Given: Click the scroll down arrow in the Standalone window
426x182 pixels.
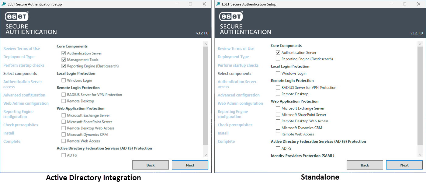Looking at the screenshot, I should [420, 155].
